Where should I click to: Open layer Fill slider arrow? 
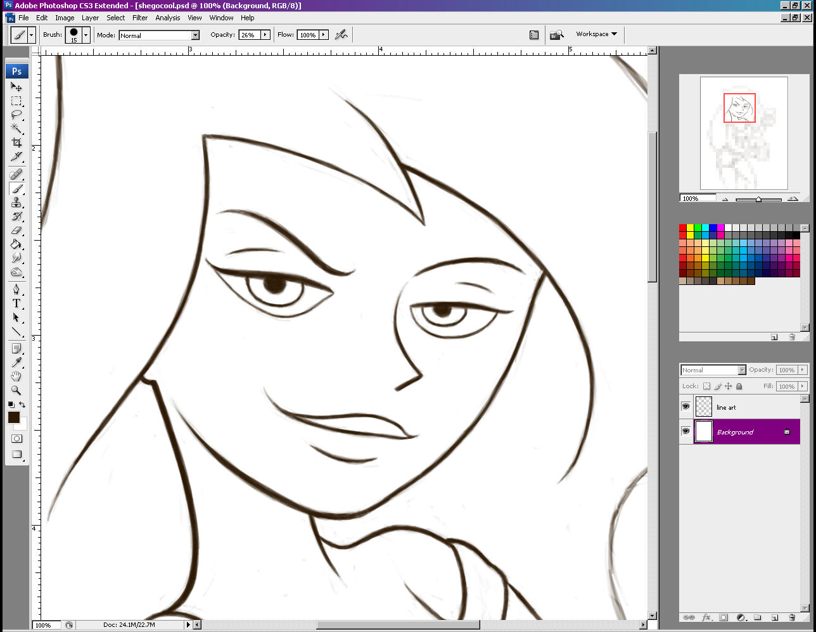coord(803,386)
